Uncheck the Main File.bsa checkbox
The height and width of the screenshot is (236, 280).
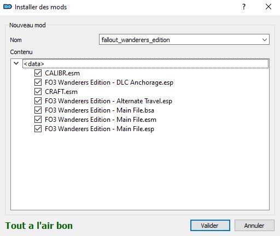click(38, 110)
